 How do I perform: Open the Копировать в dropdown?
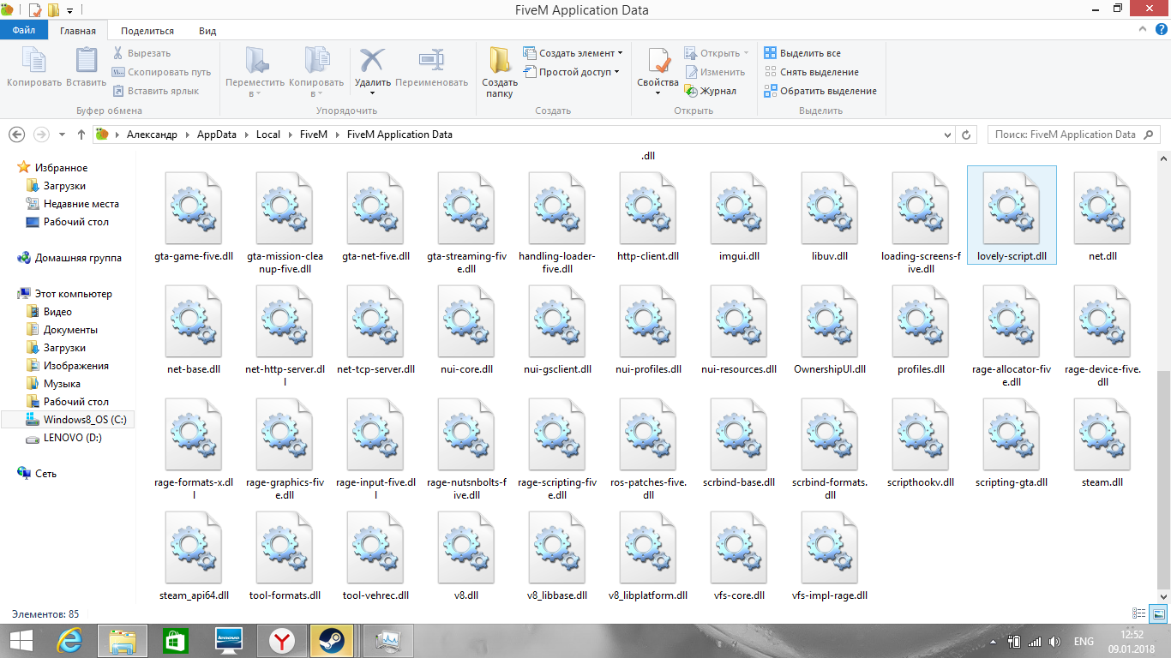point(316,72)
